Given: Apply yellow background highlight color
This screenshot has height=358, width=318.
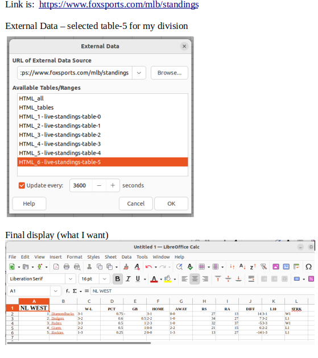Looking at the screenshot, I should (x=168, y=279).
